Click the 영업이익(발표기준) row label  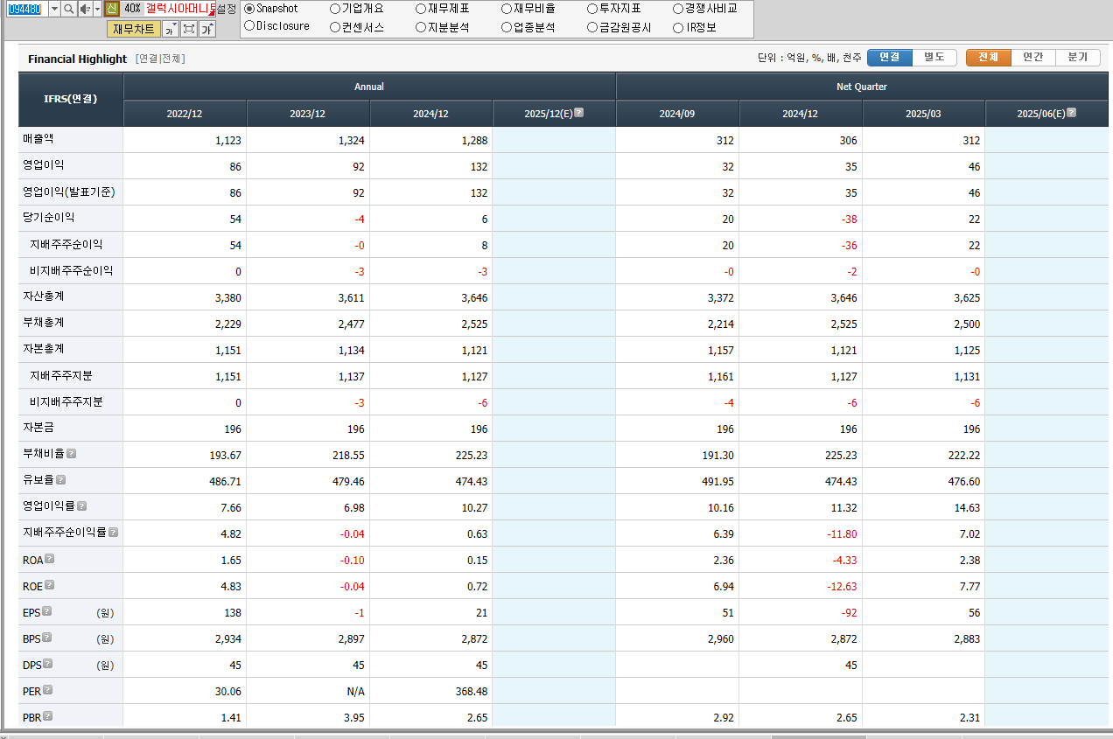tap(69, 192)
